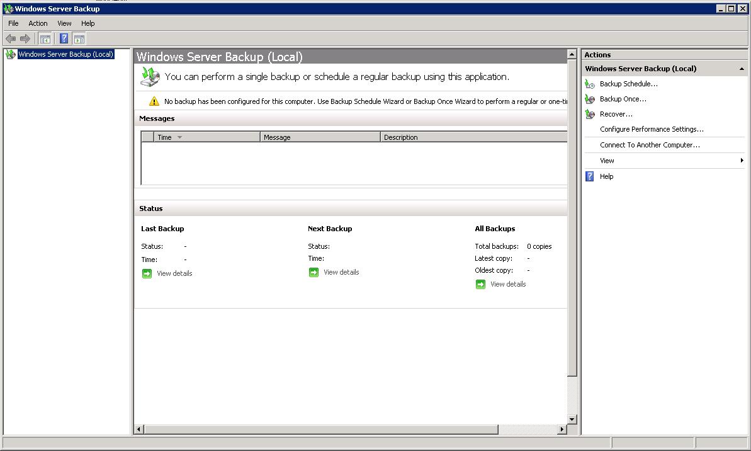Open the View menu in menu bar
Screen dimensions: 751x451
[x=64, y=23]
